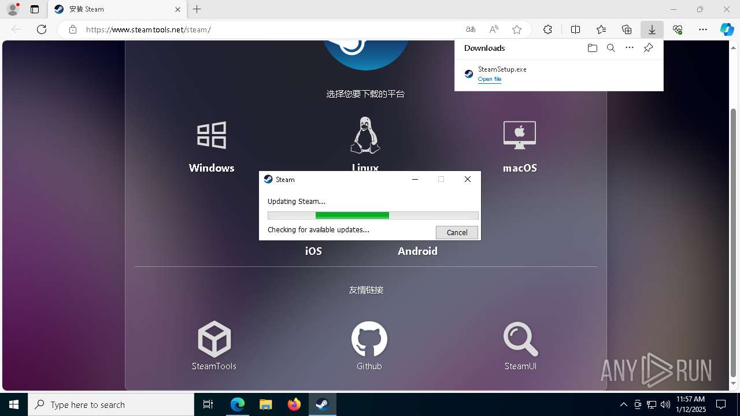Enable split screen view
The width and height of the screenshot is (740, 416).
[x=575, y=29]
